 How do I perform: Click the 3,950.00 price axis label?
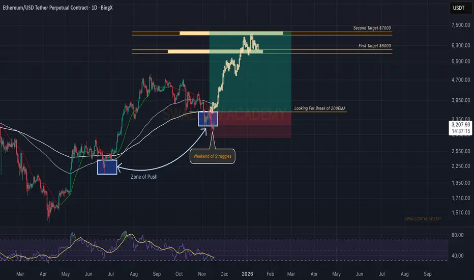(x=461, y=100)
